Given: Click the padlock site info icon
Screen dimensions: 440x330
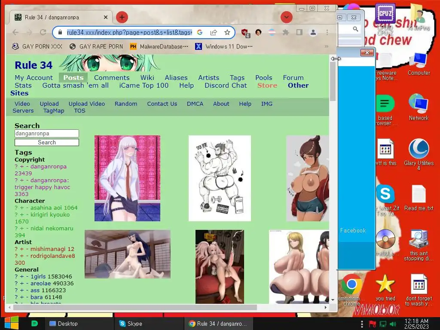Looking at the screenshot, I should pyautogui.click(x=60, y=32).
